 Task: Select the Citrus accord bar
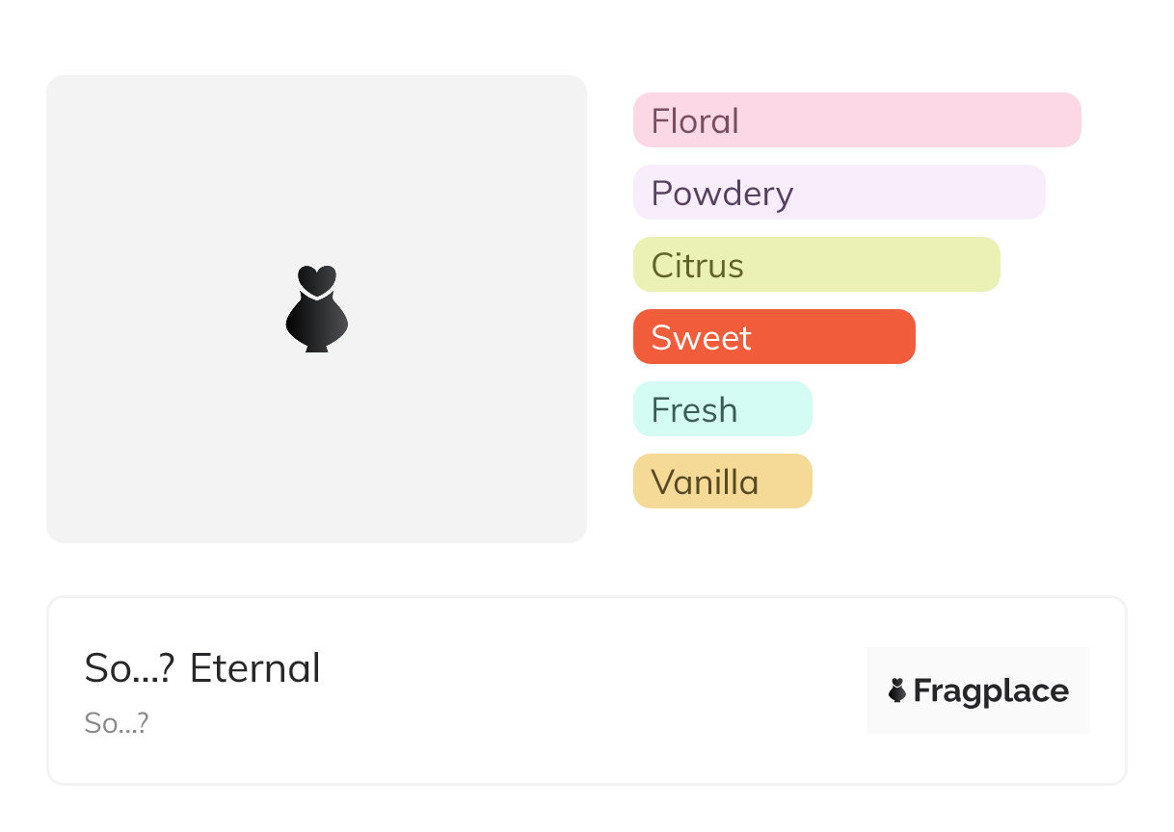click(816, 265)
